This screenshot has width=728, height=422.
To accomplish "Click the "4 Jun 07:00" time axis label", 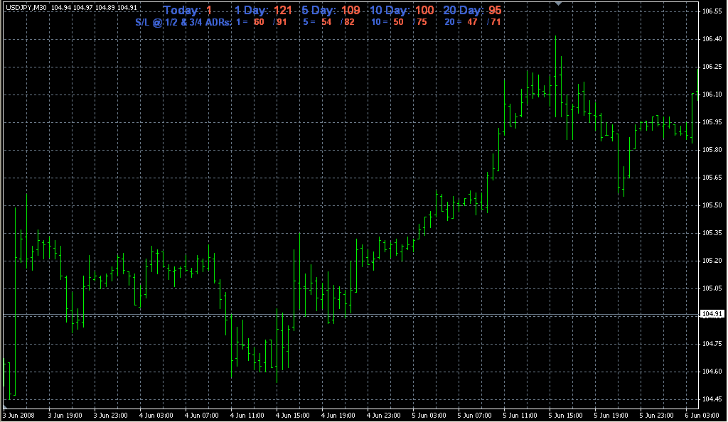I will pyautogui.click(x=201, y=416).
